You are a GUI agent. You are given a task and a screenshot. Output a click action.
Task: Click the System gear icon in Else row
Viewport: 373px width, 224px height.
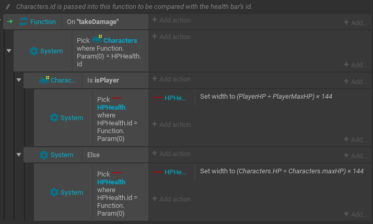point(44,155)
